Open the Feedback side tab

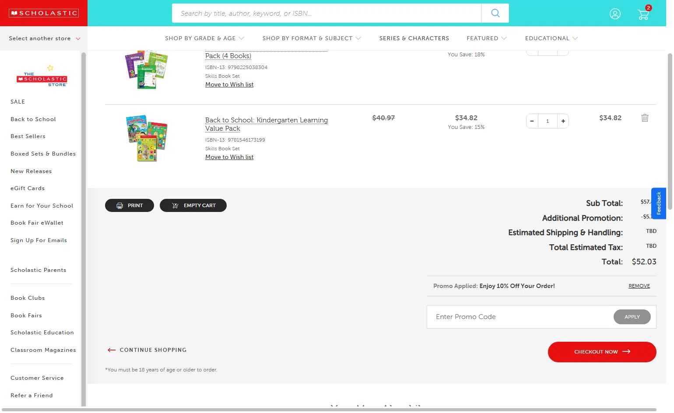(x=658, y=203)
